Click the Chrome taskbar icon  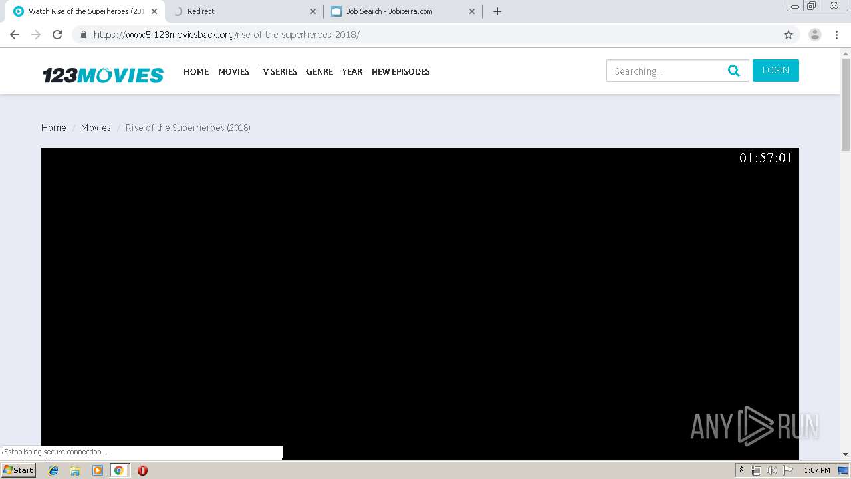[x=118, y=470]
